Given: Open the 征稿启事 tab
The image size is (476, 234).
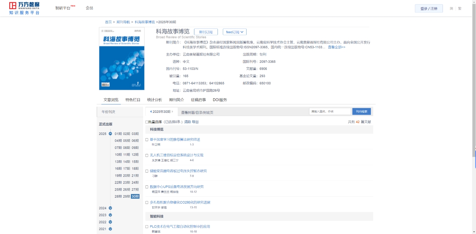Looking at the screenshot, I should pos(198,100).
